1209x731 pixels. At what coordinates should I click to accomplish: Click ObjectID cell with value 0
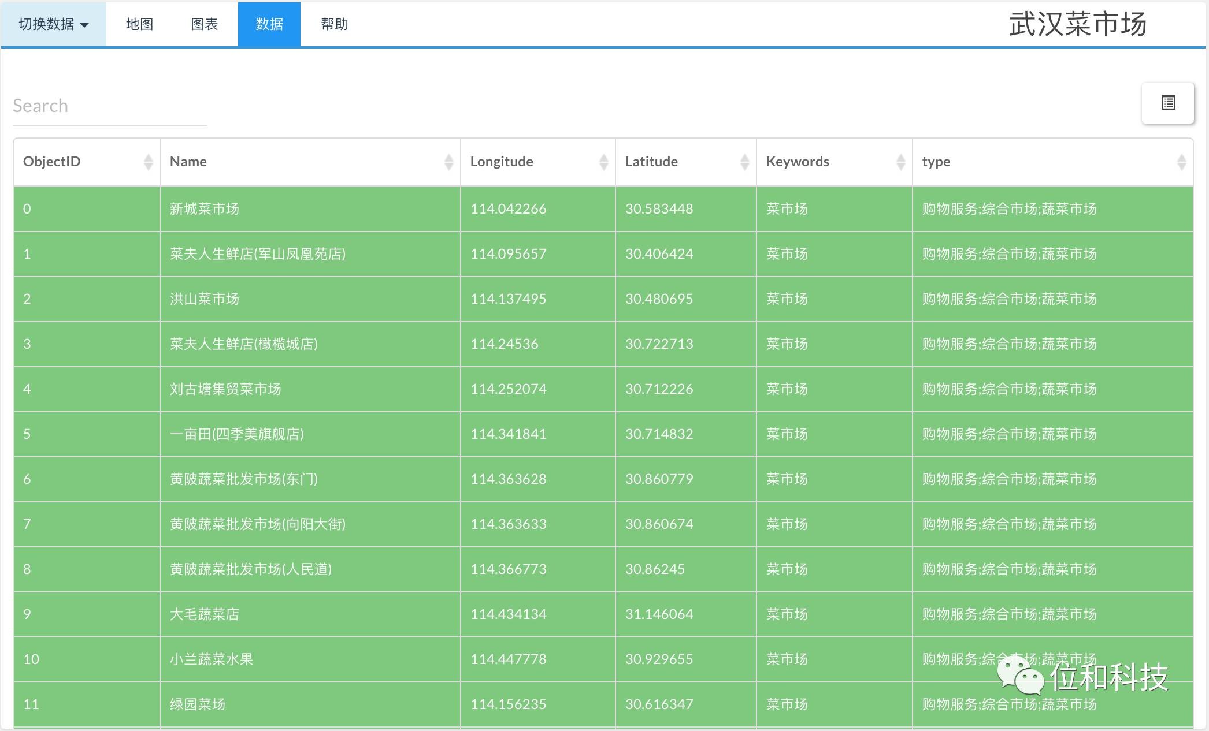click(x=87, y=209)
